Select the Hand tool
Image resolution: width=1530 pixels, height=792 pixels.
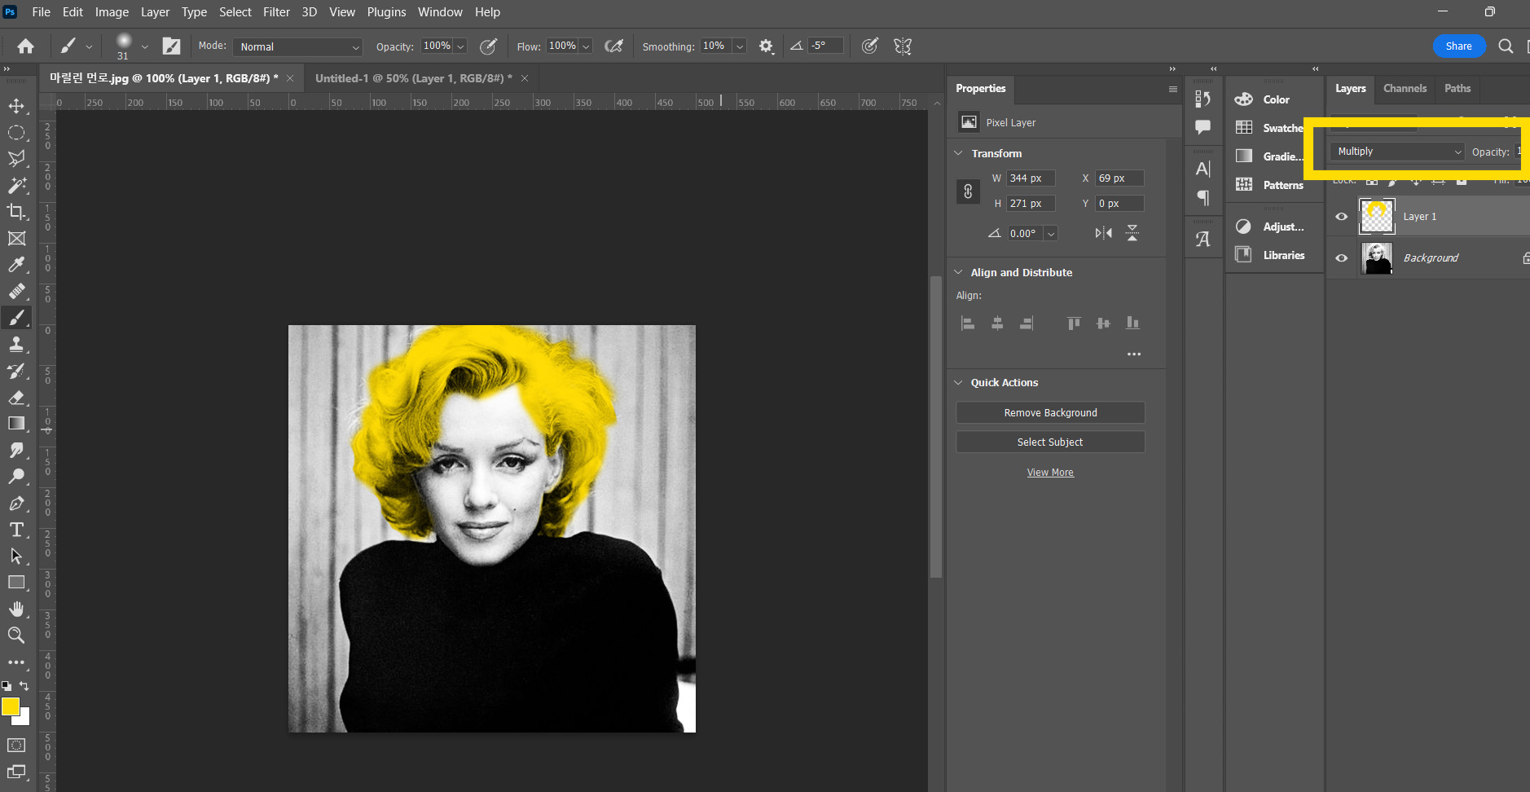coord(16,609)
